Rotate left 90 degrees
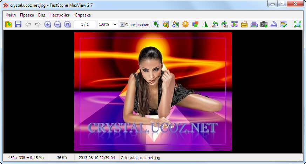Viewport: 306px width, 164px height. 215,24
